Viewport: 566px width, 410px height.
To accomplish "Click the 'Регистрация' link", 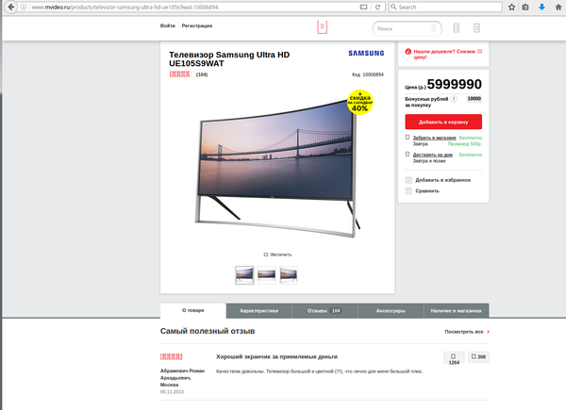I will [197, 25].
